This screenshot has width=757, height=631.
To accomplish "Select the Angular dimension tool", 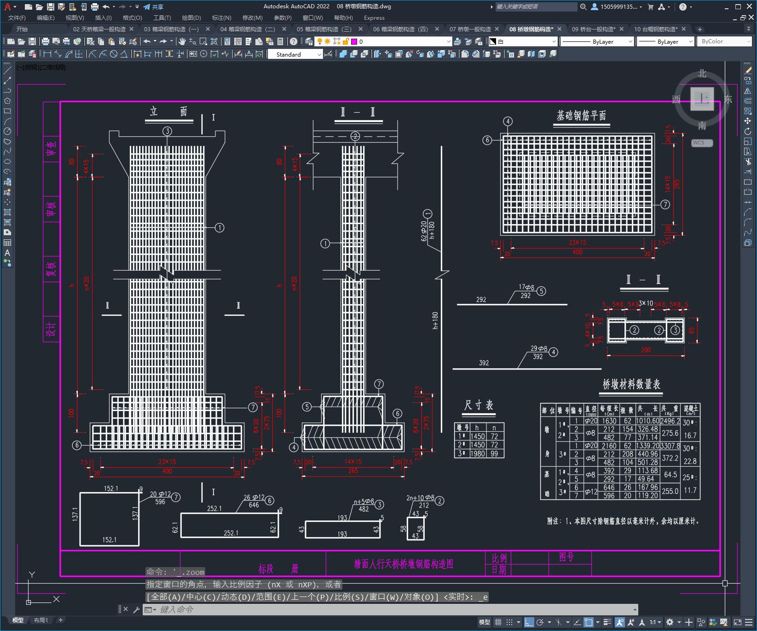I will click(x=124, y=54).
